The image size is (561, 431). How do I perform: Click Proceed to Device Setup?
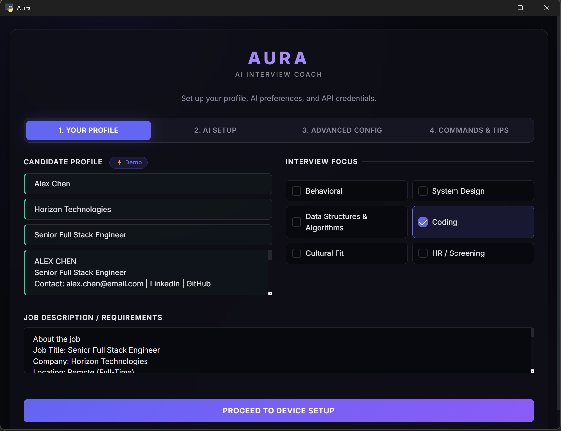(278, 410)
